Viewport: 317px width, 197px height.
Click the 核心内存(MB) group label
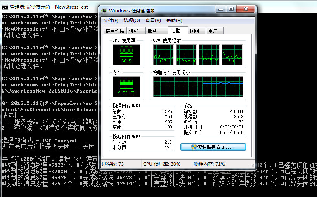[126, 136]
